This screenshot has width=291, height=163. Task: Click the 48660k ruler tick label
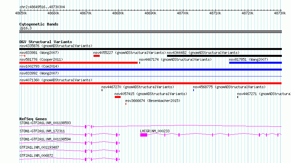53,13
